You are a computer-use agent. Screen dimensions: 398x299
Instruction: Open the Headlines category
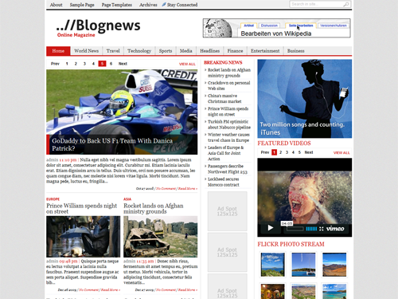(210, 51)
